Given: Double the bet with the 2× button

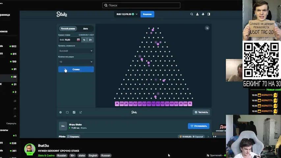Looking at the screenshot, I should point(91,40).
